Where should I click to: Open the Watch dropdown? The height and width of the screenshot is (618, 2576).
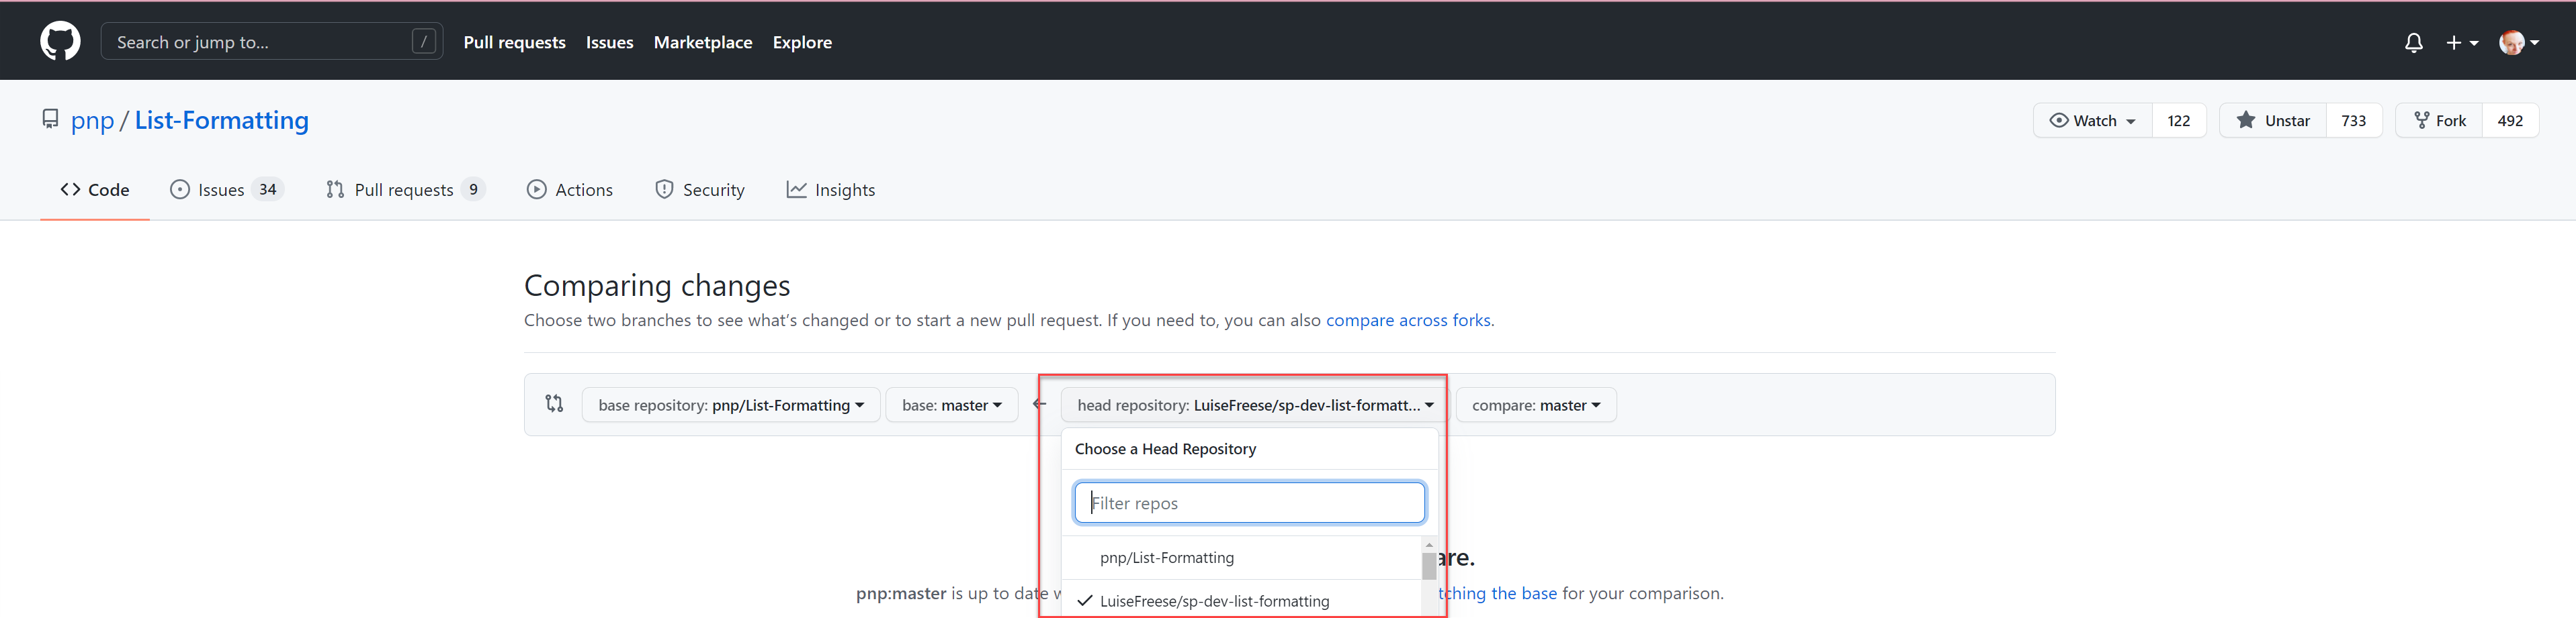coord(2092,121)
